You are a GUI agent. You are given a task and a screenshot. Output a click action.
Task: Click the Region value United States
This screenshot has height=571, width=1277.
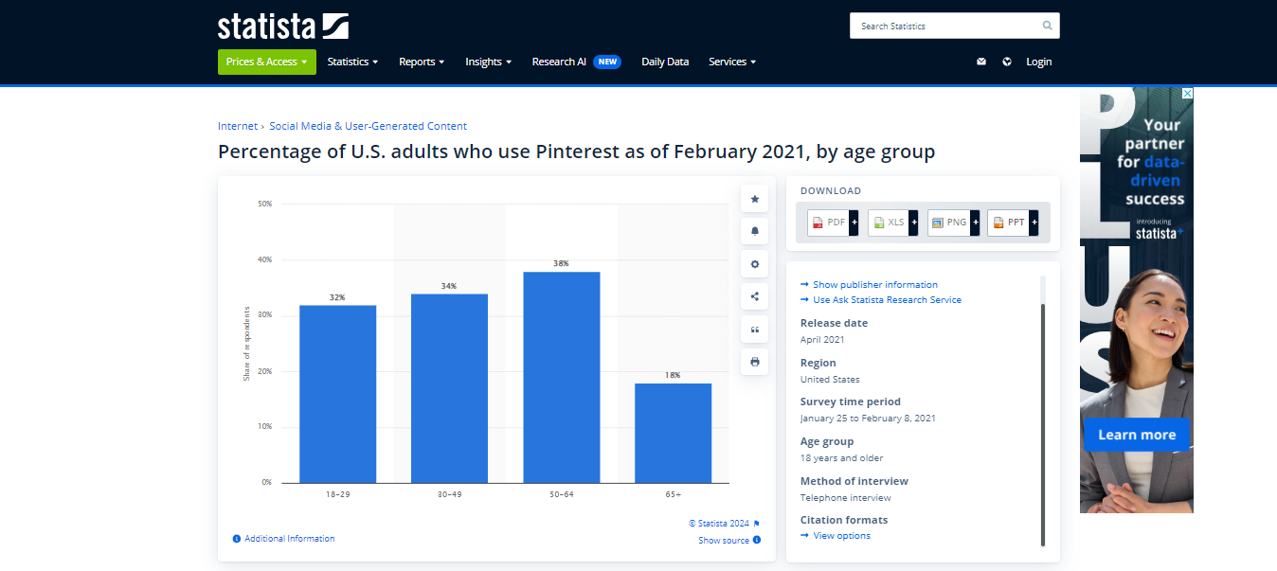coord(830,379)
